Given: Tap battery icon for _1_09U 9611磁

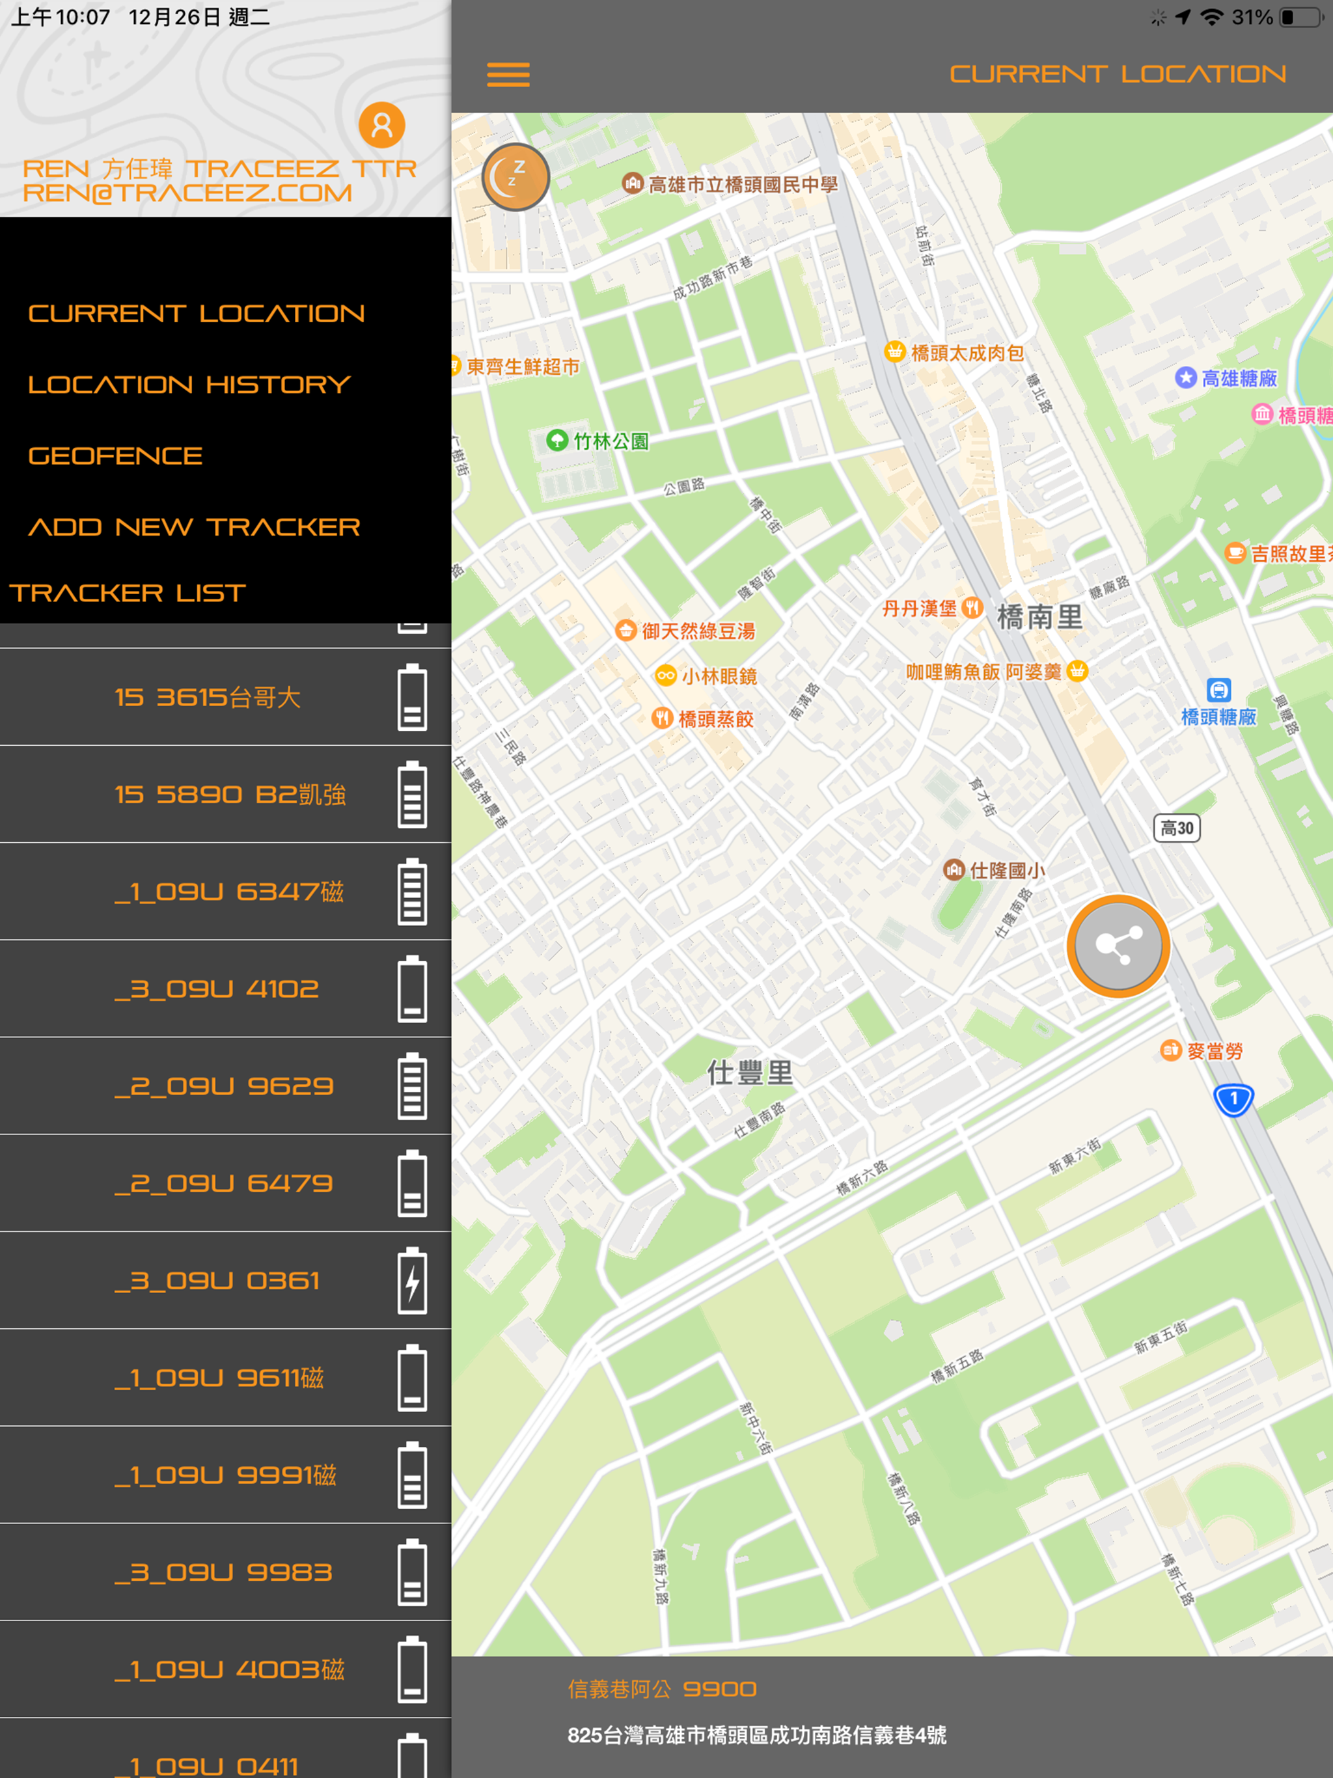Looking at the screenshot, I should click(413, 1378).
